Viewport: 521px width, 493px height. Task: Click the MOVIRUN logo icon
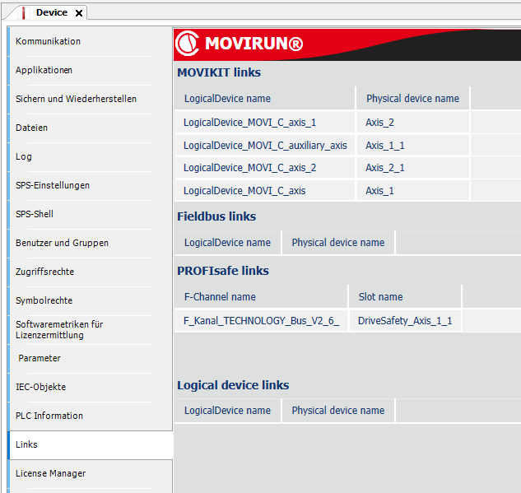[188, 44]
